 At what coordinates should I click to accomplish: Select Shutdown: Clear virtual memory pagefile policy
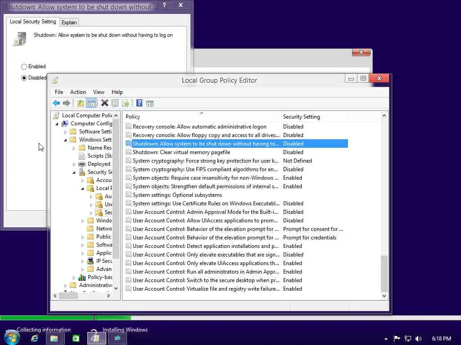tap(181, 152)
